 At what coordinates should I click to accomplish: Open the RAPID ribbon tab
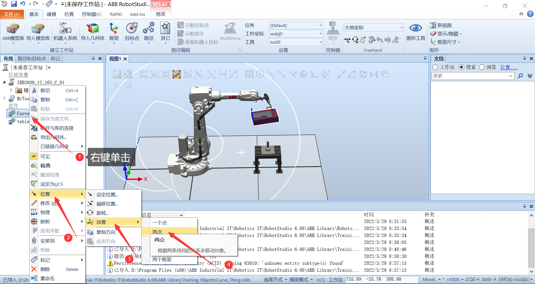tap(116, 14)
